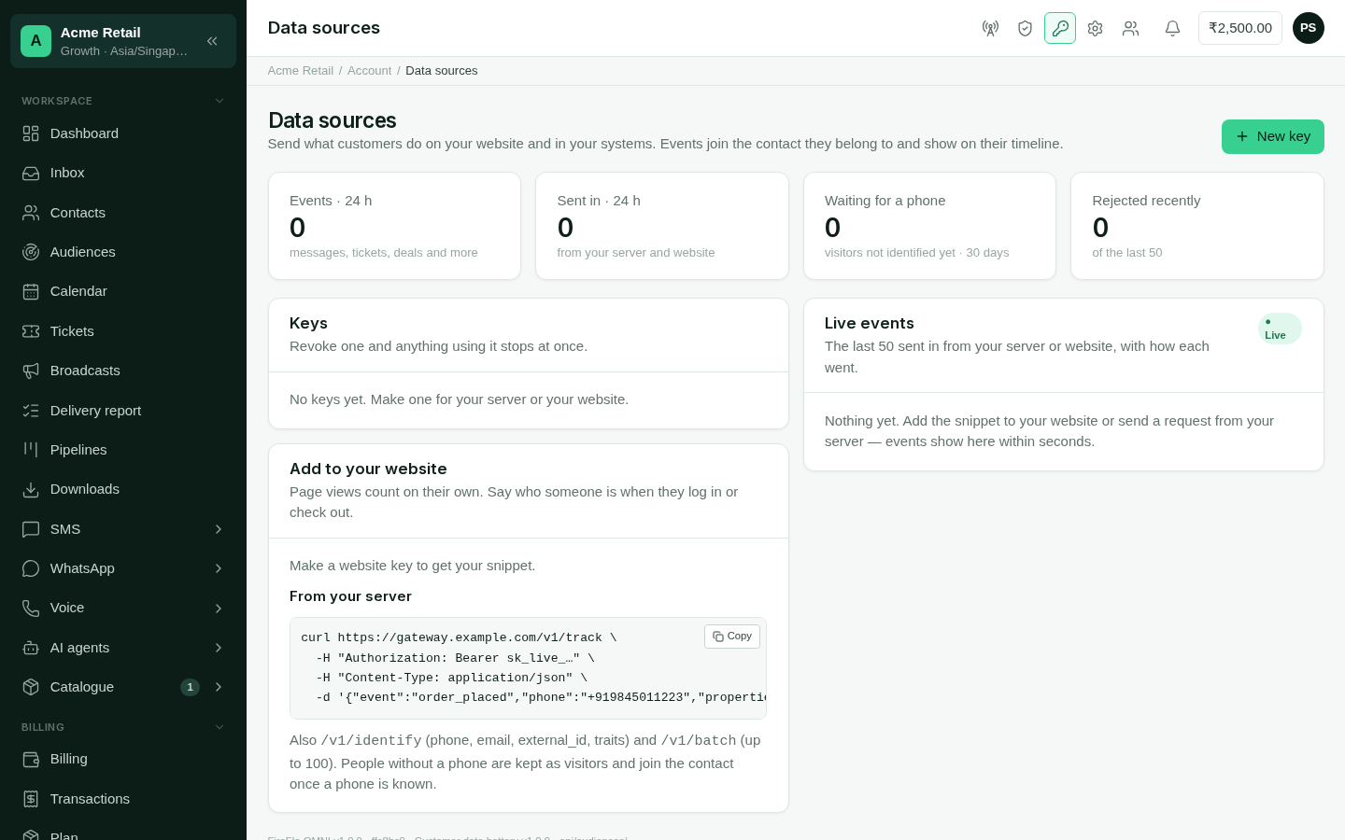
Task: Collapse the Billing section chevron
Action: [219, 727]
